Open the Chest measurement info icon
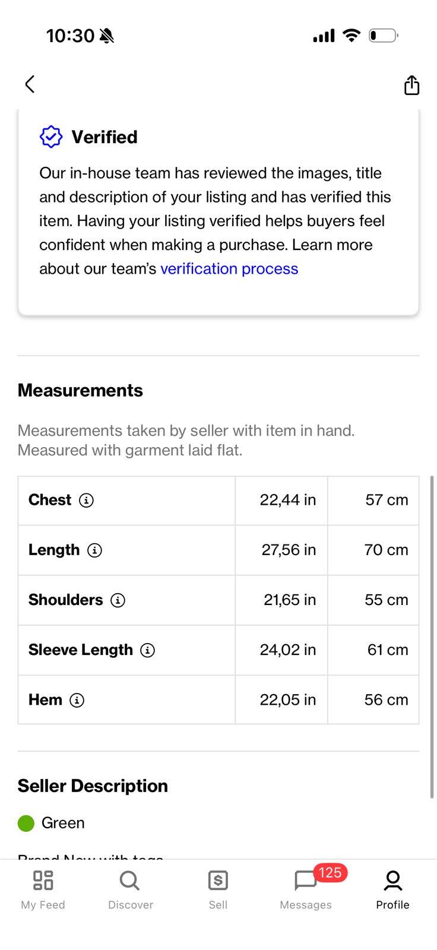 click(87, 501)
